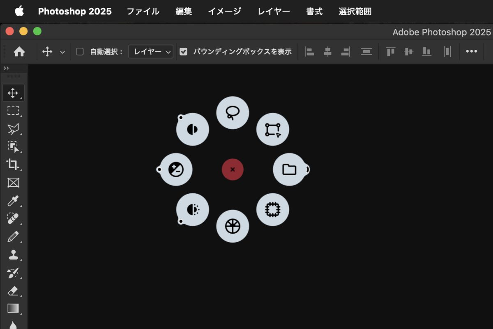
Task: Open the 選択範囲 menu
Action: point(355,12)
